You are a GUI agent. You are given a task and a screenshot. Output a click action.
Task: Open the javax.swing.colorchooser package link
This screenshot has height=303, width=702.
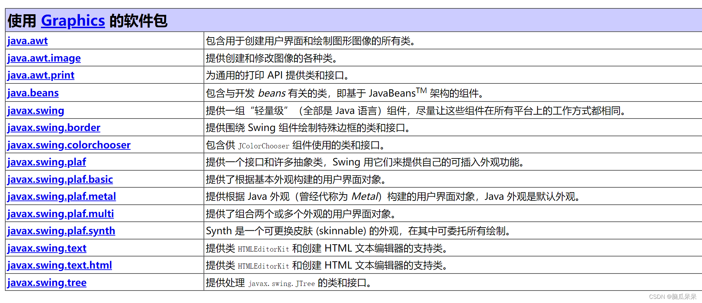[x=69, y=145]
